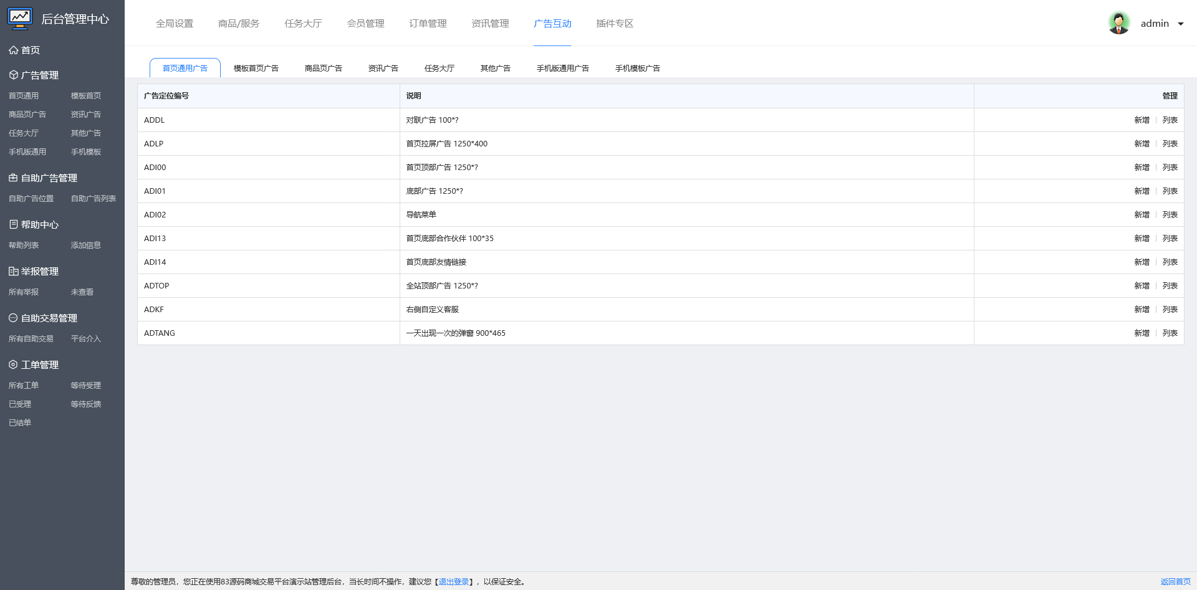This screenshot has width=1197, height=590.
Task: Click the monitor logo icon beside 后台管理中心
Action: (20, 19)
